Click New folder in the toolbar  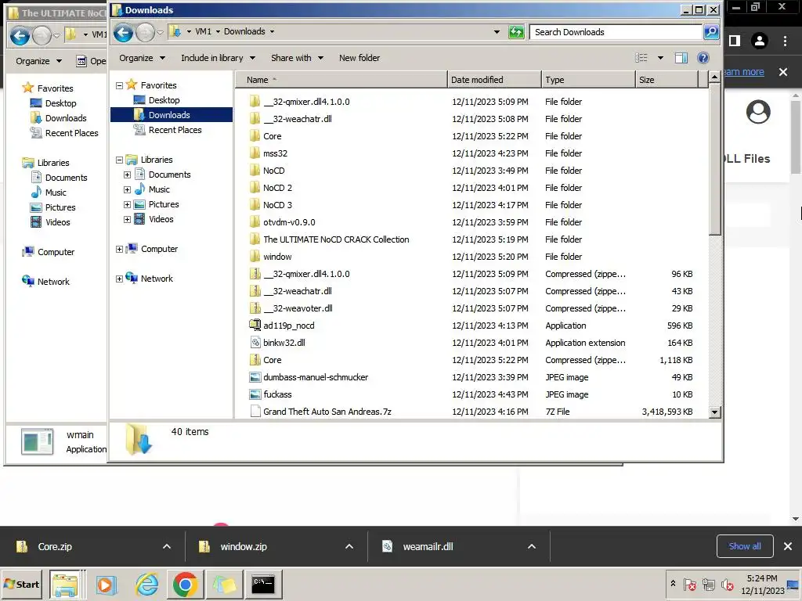coord(359,58)
